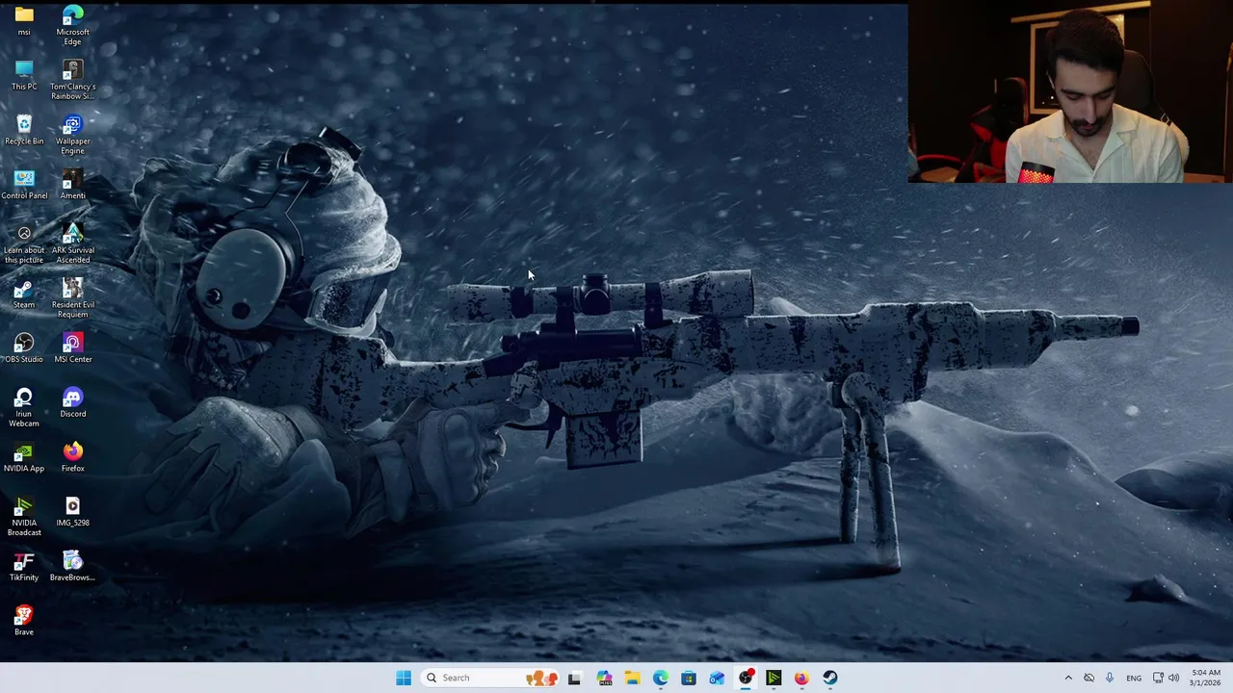
Task: Open the Recycle Bin
Action: tap(24, 131)
